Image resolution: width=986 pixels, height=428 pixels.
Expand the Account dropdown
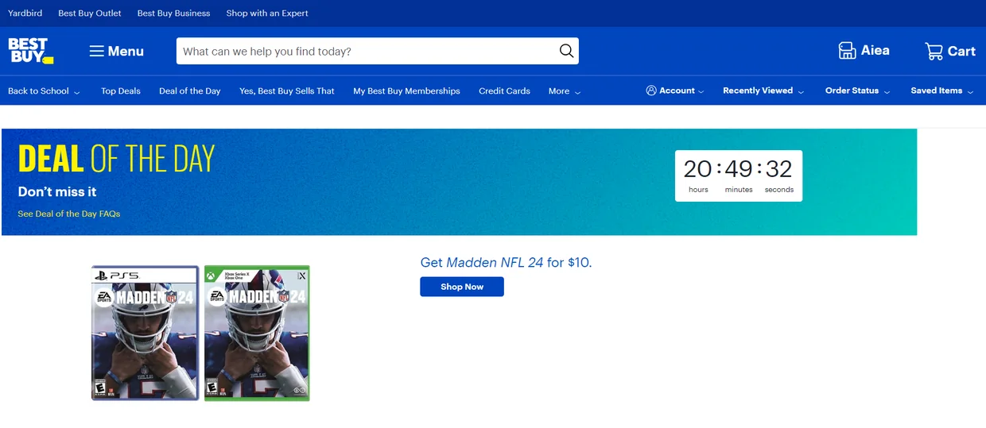tap(675, 91)
